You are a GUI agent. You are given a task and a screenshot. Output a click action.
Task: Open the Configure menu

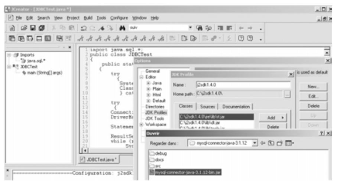(119, 18)
